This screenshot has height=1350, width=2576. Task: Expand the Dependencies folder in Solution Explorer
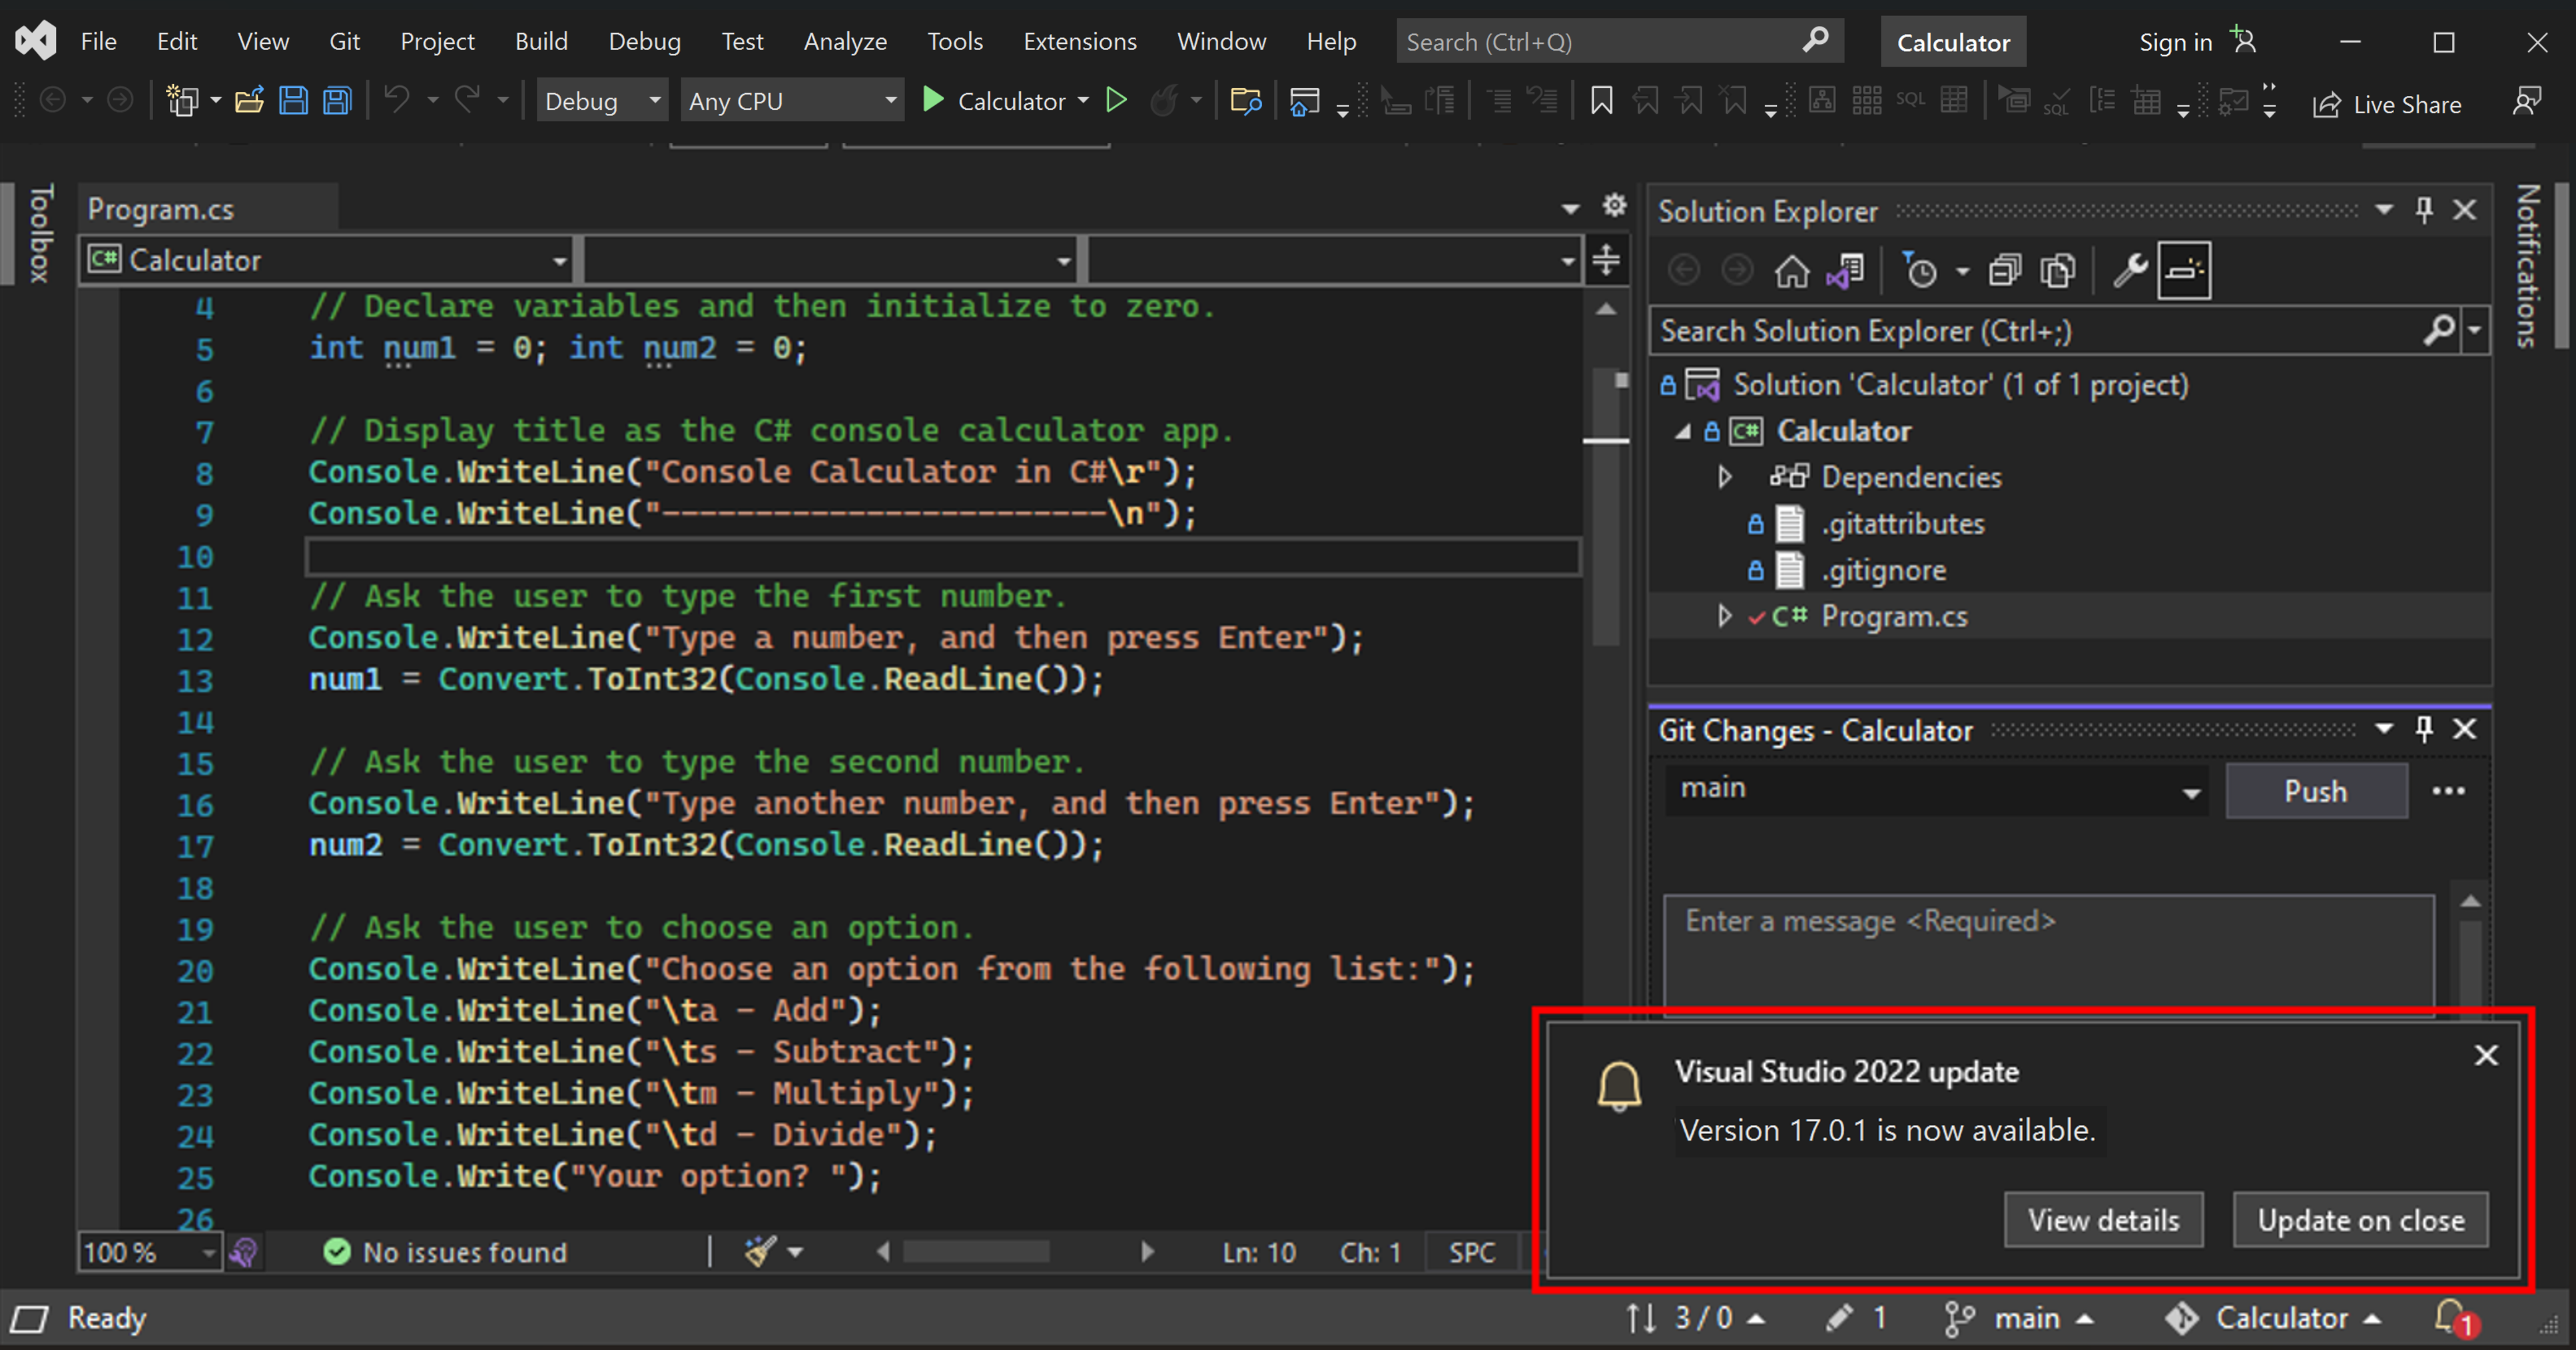click(x=1724, y=477)
